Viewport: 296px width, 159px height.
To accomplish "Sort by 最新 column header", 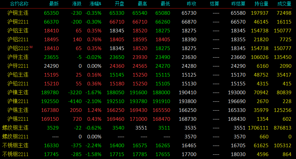I will 54,4.
